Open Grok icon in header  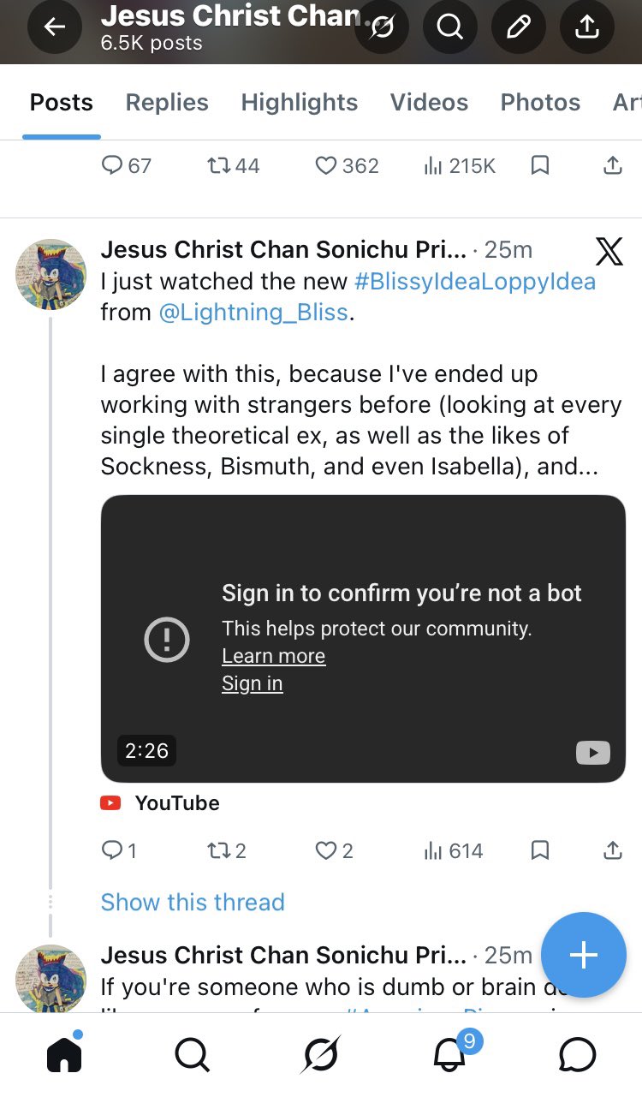382,27
